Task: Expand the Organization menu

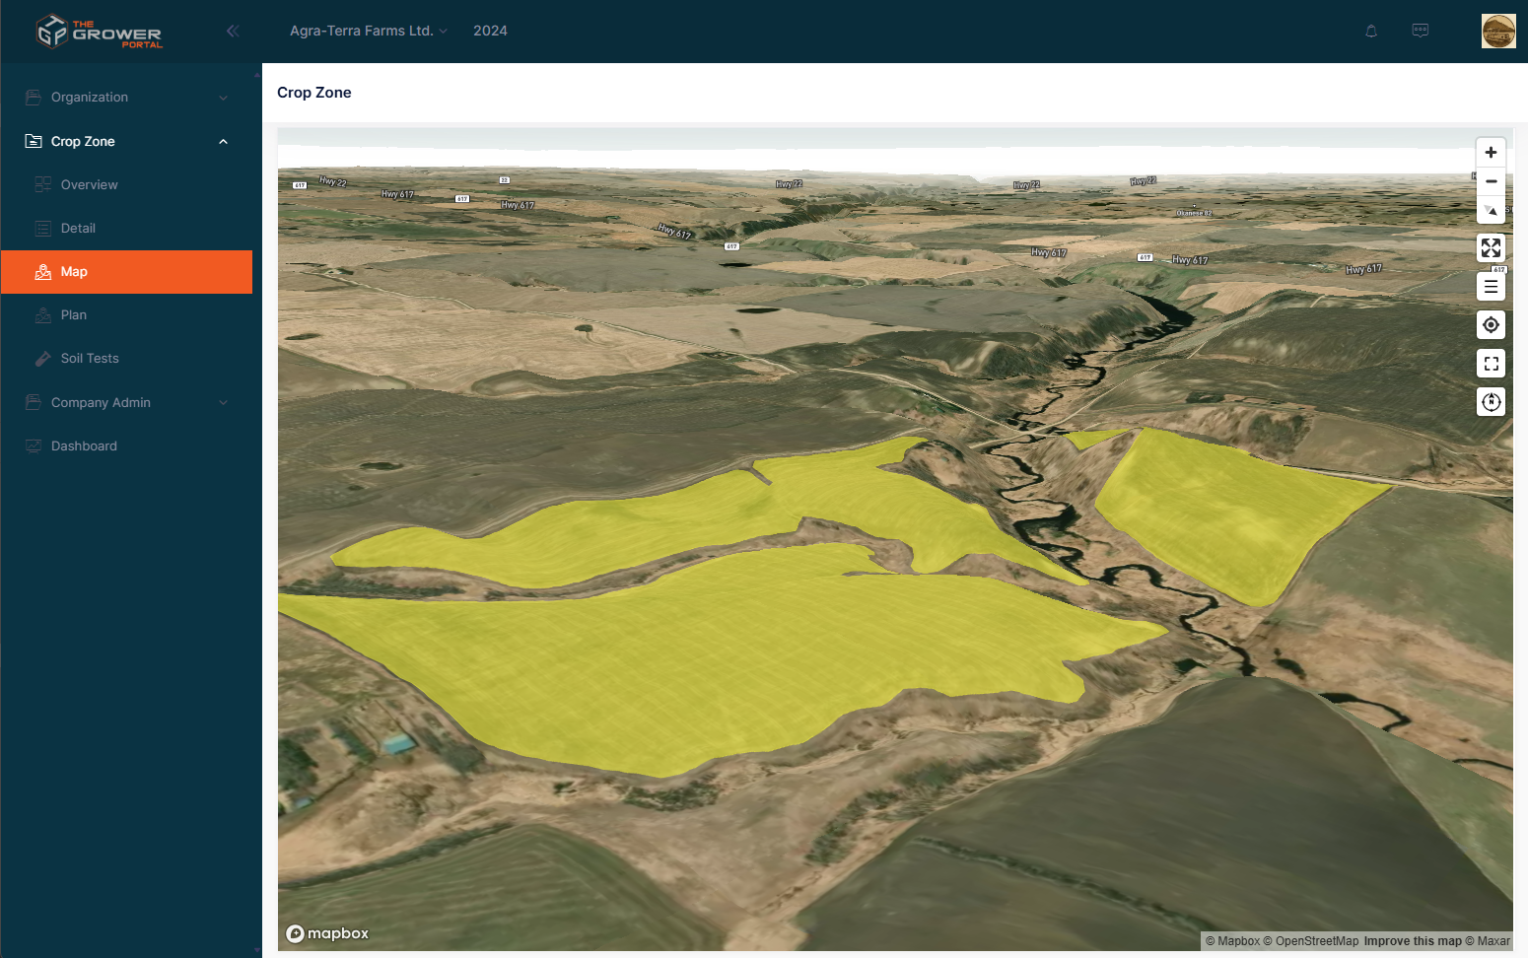Action: click(126, 98)
